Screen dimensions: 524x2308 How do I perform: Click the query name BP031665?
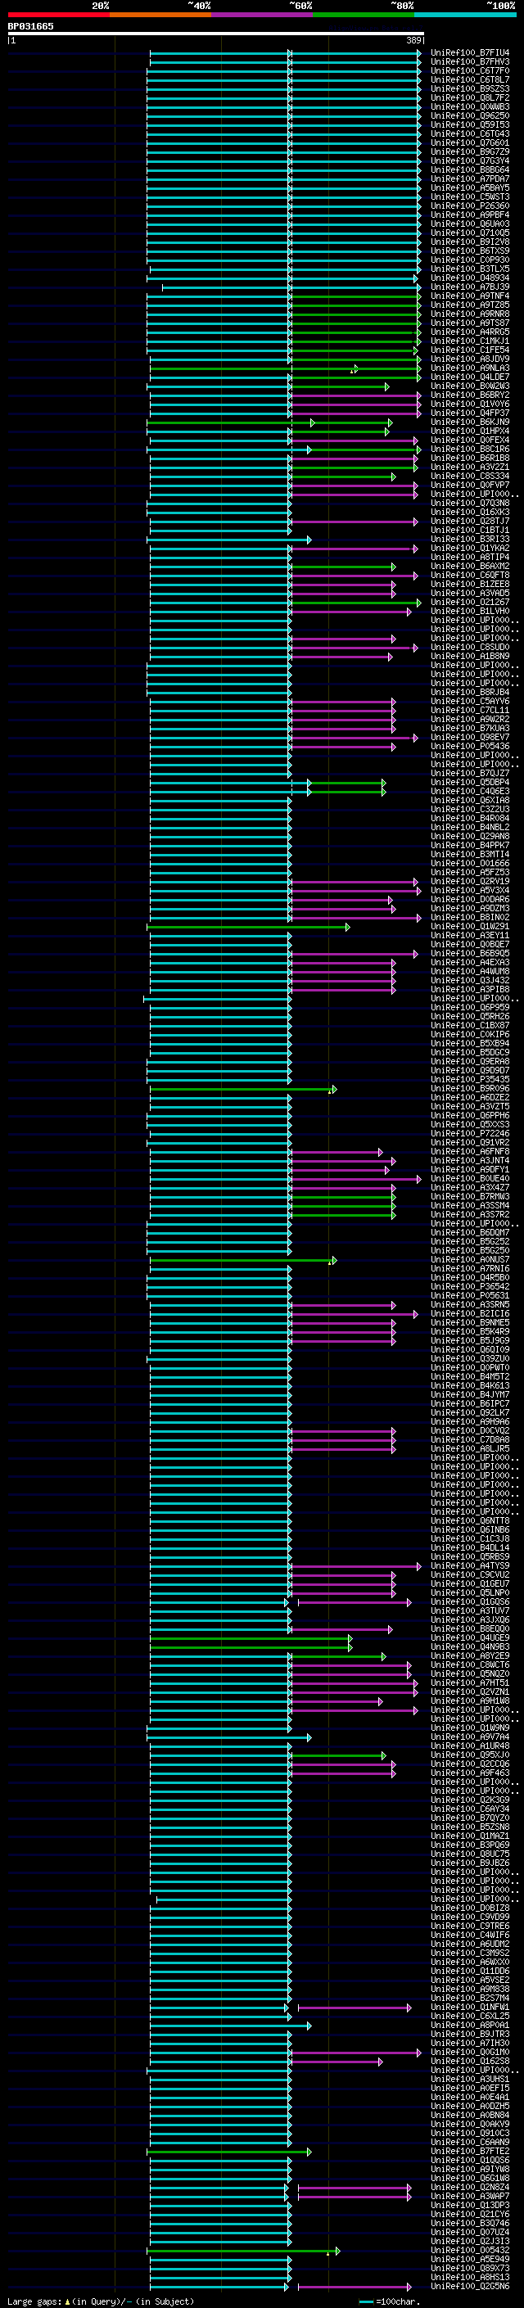[x=30, y=26]
